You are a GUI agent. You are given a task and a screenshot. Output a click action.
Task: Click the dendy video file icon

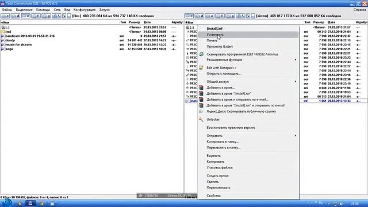[x=3, y=40]
